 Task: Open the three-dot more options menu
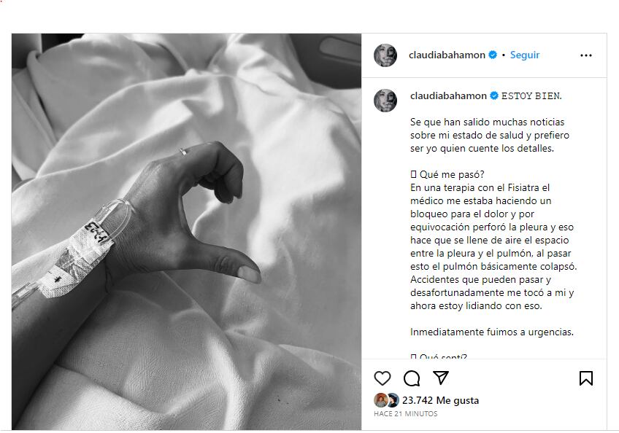point(586,55)
